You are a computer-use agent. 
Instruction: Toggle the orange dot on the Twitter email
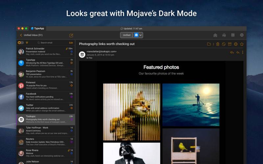pos(71,108)
